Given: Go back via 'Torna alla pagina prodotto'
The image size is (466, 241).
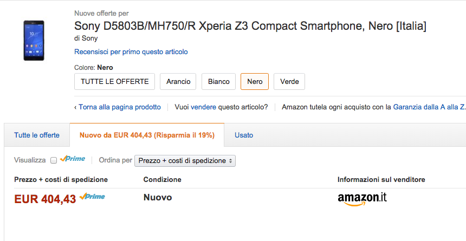Looking at the screenshot, I should click(119, 107).
